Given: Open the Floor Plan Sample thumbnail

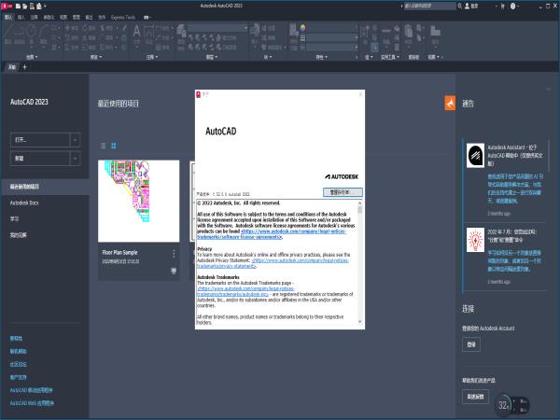Looking at the screenshot, I should click(x=138, y=201).
